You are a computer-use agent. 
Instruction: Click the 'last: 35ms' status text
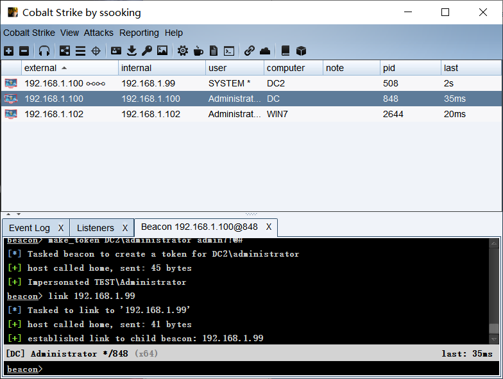pyautogui.click(x=467, y=353)
